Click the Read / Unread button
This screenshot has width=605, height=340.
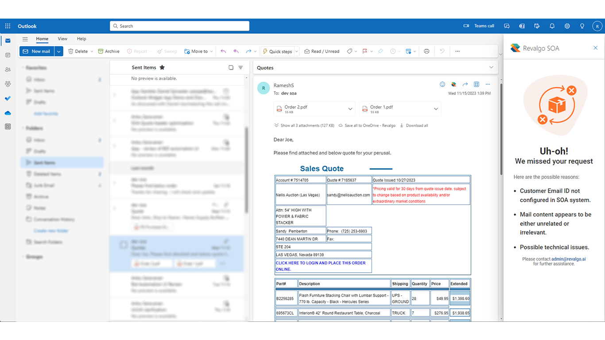point(322,51)
